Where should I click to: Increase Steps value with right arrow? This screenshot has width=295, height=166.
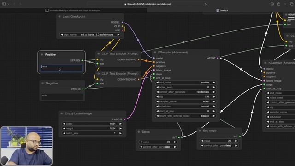[175, 142]
